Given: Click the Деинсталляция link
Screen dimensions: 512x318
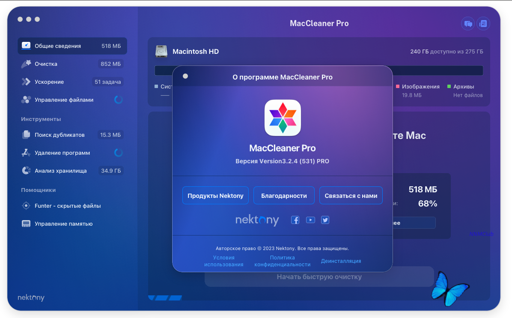Looking at the screenshot, I should click(341, 261).
